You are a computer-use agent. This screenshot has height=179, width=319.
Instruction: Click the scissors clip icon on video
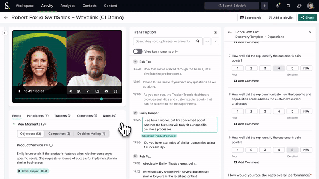79,91
